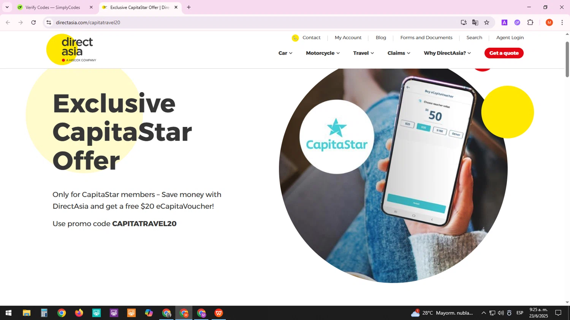Open WPS Office icon in taskbar
Screen dimensions: 570x320
pyautogui.click(x=219, y=313)
